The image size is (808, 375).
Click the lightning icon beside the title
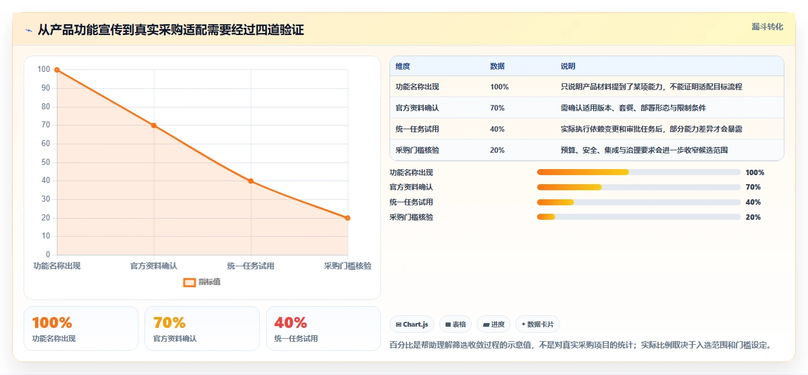coord(28,30)
